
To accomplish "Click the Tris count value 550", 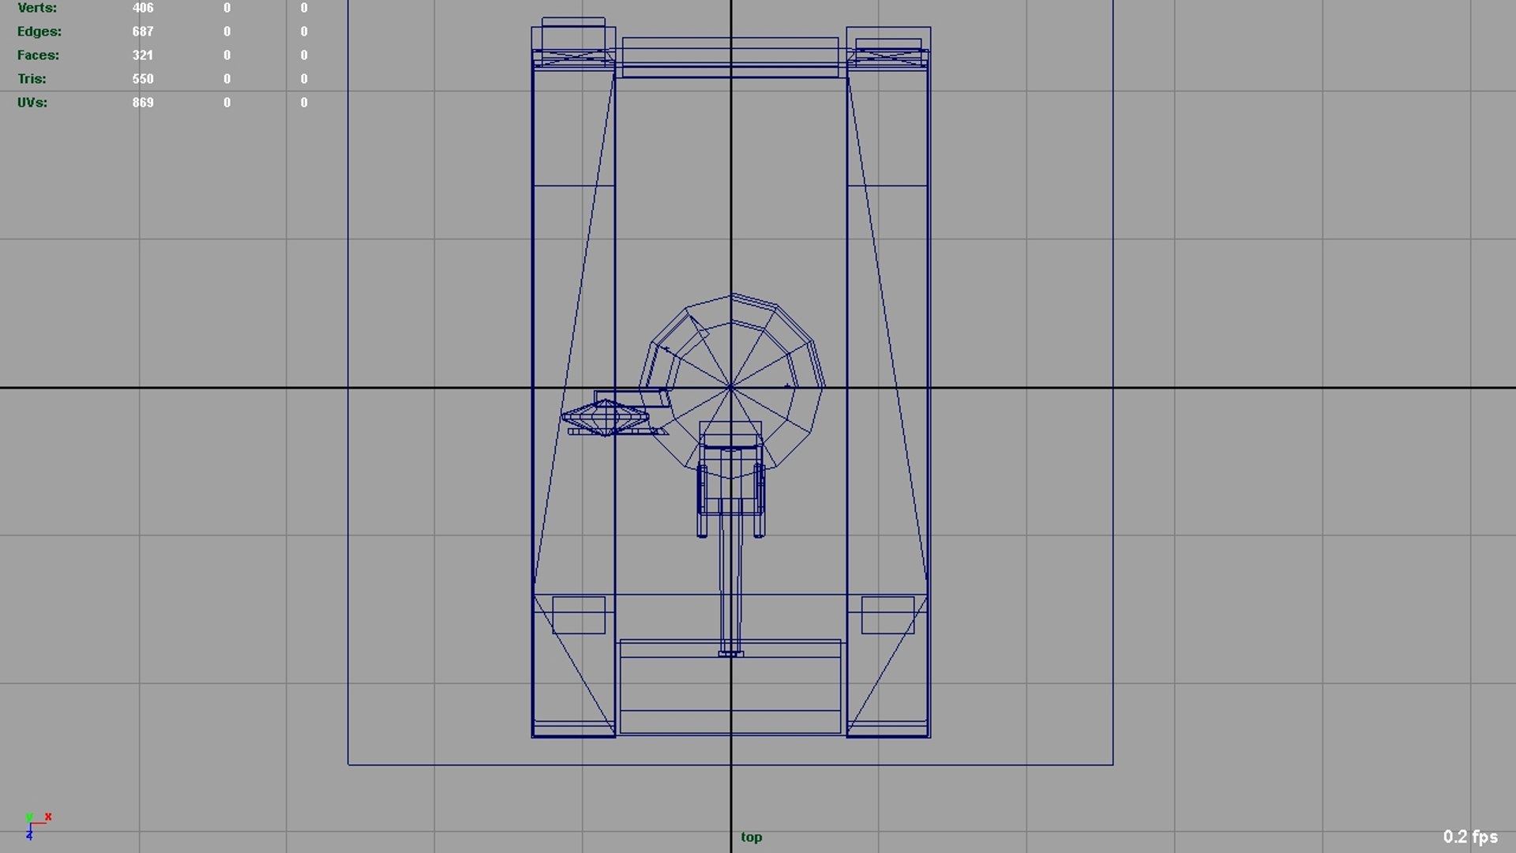I will pyautogui.click(x=143, y=79).
